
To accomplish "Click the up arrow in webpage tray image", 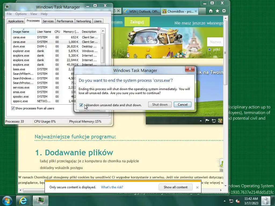I will tap(201, 121).
